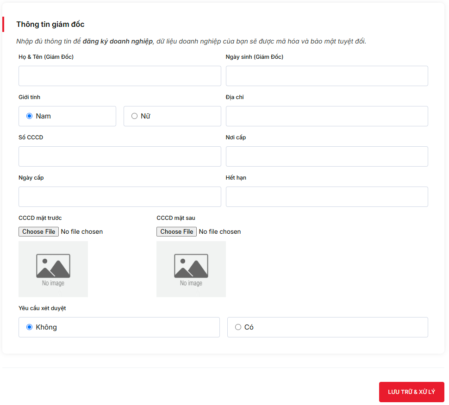
Task: Choose file for CCCD mặt trước
Action: pyautogui.click(x=39, y=231)
